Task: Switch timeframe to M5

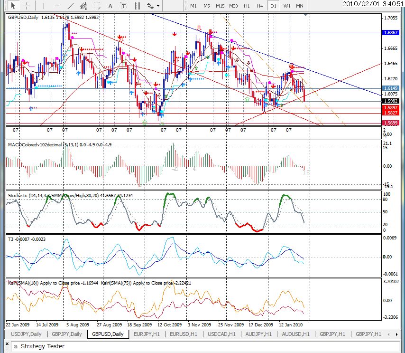Action: pos(207,6)
